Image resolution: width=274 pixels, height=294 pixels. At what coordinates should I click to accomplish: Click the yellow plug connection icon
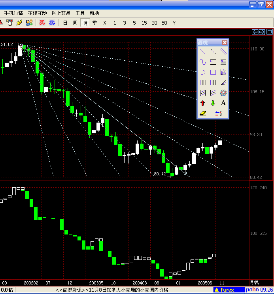pyautogui.click(x=19, y=23)
